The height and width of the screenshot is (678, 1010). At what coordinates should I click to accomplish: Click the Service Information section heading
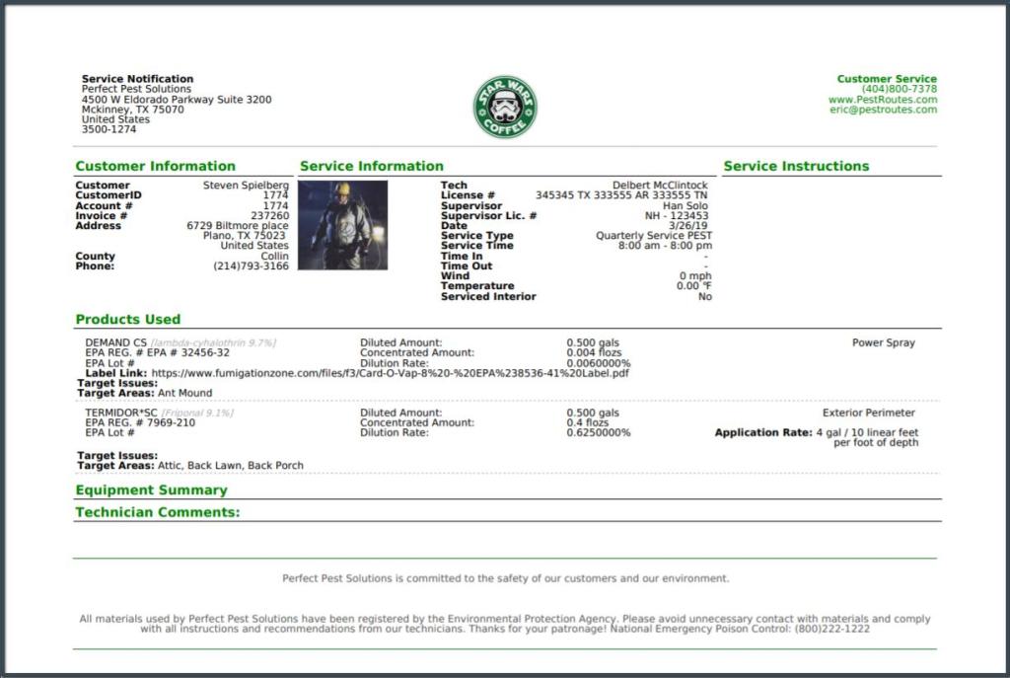coord(371,166)
